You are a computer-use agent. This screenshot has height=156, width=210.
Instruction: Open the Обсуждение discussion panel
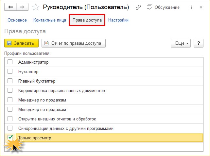163,7
